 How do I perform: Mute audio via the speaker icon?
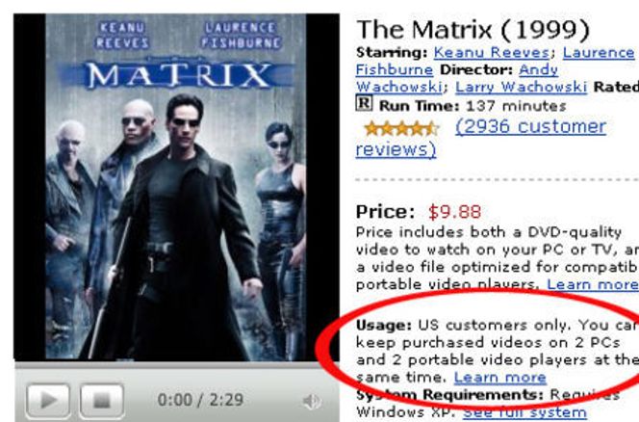tap(312, 401)
